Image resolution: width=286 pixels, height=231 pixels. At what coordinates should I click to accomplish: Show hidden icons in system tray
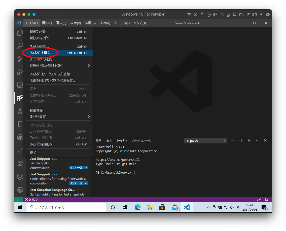point(208,207)
